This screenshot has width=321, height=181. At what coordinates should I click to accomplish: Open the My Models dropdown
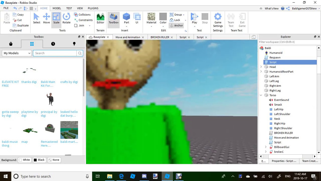pyautogui.click(x=17, y=53)
